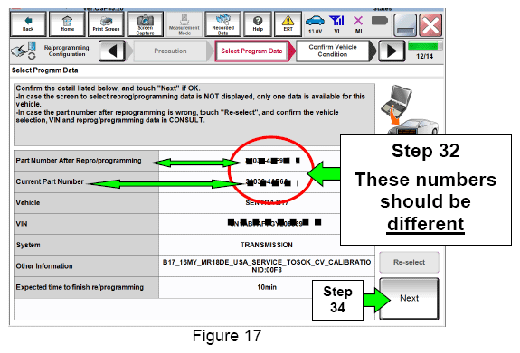Click the Select Program Data heading

coord(45,70)
